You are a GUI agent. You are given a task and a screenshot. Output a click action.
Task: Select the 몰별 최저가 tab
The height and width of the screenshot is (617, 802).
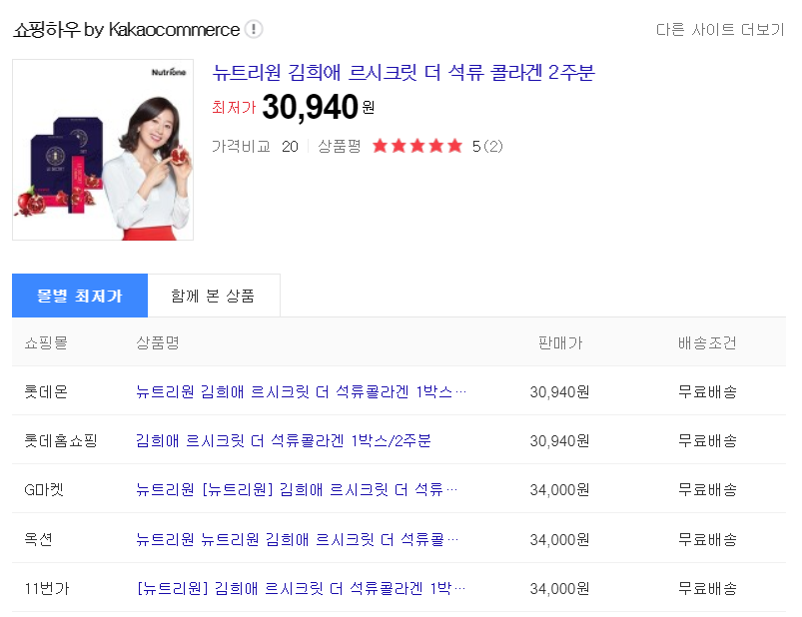click(x=80, y=296)
